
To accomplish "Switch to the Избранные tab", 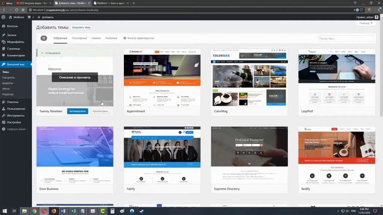I will [x=60, y=38].
